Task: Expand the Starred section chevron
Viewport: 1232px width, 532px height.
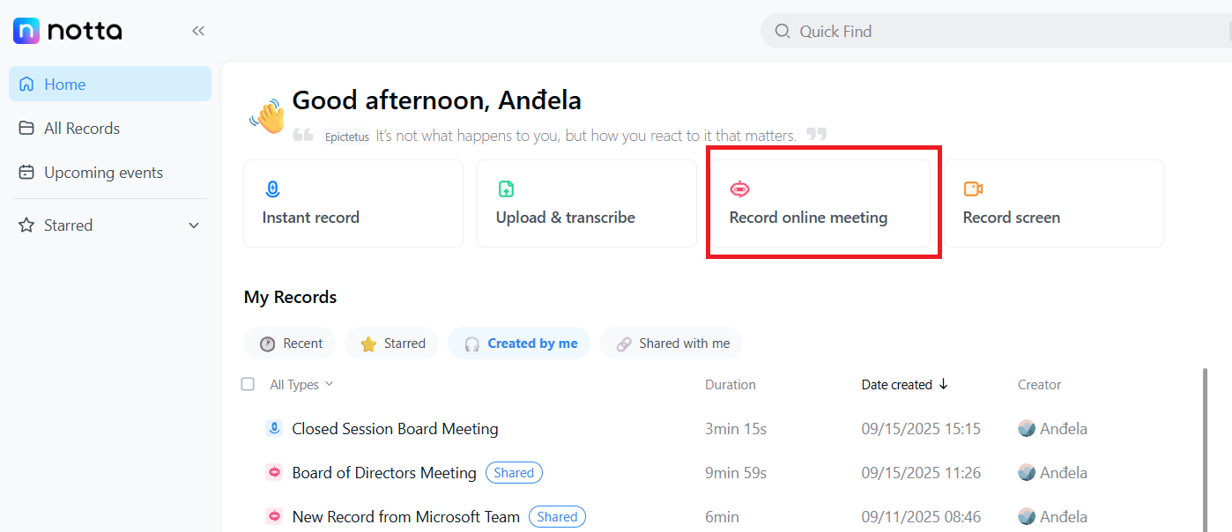Action: coord(194,225)
